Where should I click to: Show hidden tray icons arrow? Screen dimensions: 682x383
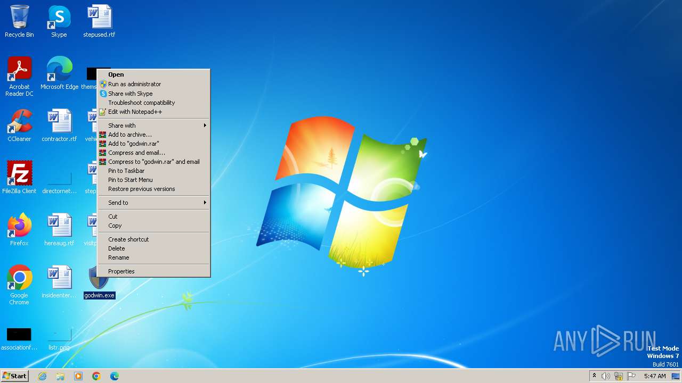(x=594, y=376)
